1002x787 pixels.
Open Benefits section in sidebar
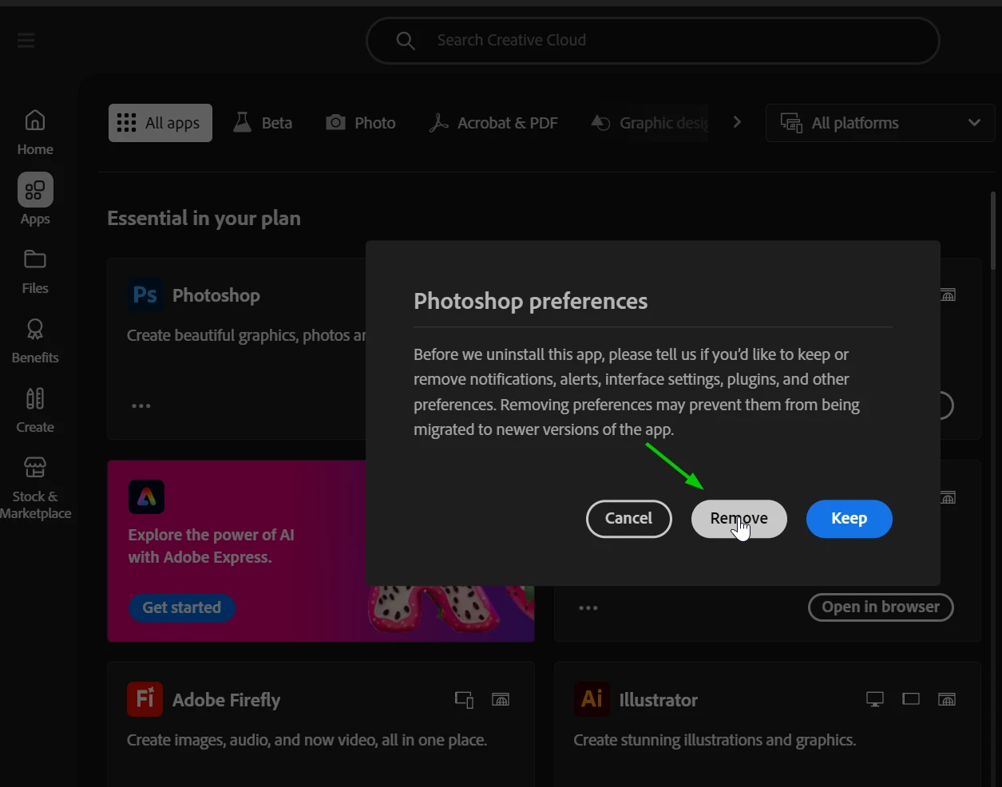[35, 341]
